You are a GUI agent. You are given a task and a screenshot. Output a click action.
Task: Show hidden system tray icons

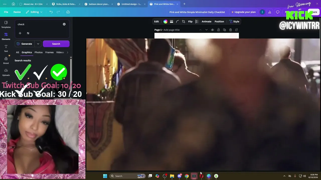284,176
